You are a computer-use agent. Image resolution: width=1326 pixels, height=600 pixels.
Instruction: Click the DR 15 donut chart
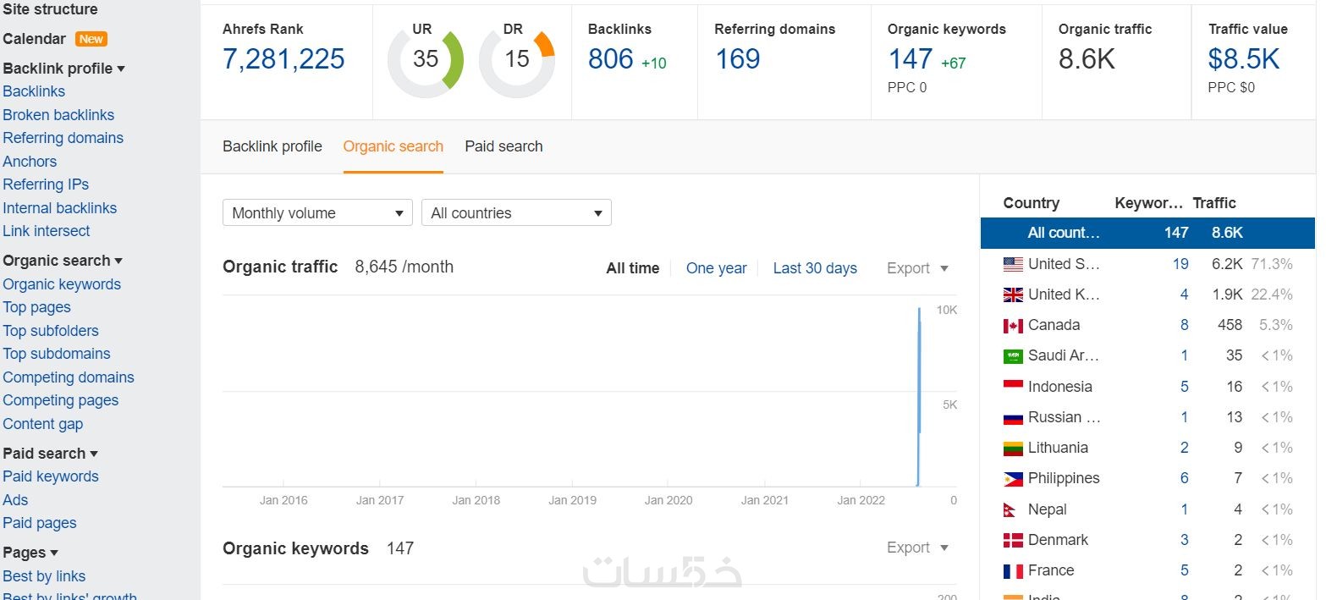[x=517, y=60]
